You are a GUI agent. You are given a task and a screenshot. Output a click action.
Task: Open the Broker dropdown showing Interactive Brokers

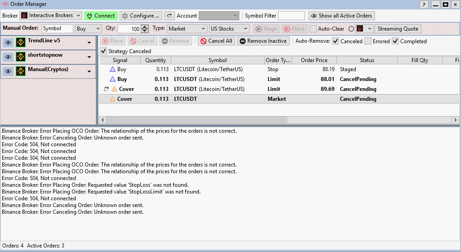pos(51,16)
